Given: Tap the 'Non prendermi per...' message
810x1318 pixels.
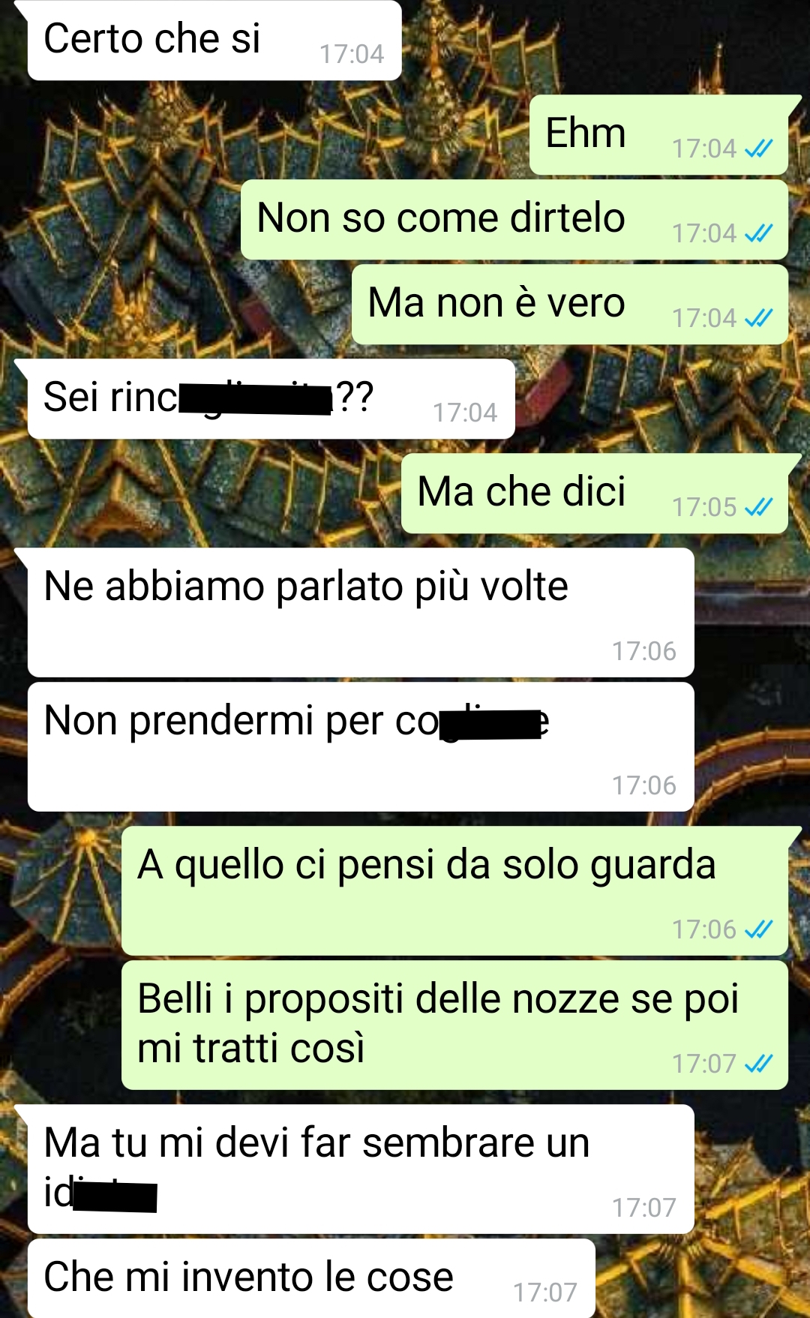Looking at the screenshot, I should (361, 746).
